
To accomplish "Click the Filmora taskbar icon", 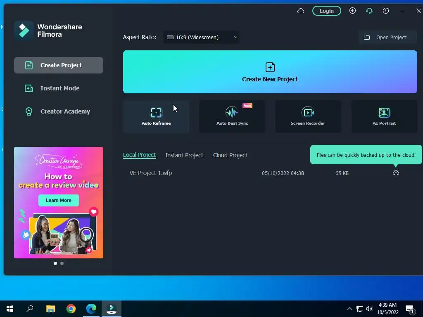I will [x=112, y=309].
